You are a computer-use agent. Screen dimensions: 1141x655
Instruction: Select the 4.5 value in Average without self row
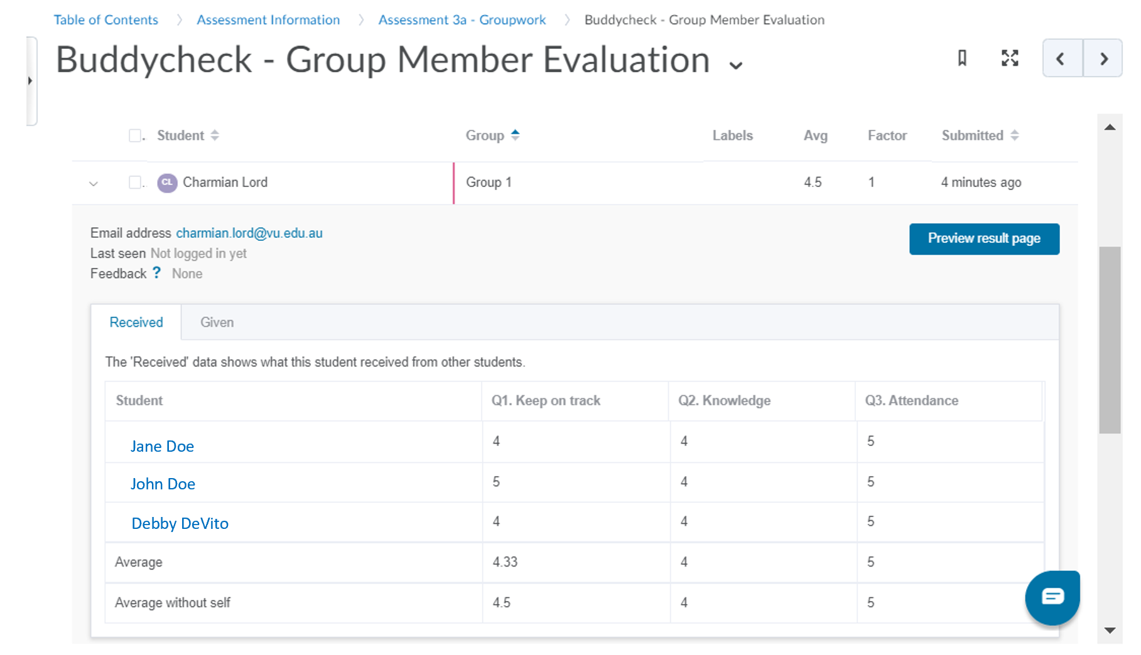tap(501, 603)
